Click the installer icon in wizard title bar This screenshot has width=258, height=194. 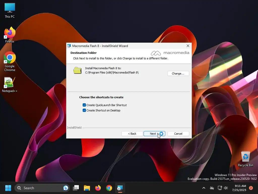click(69, 46)
